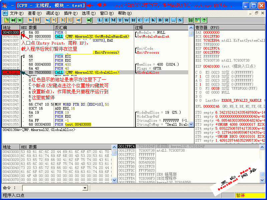Screen dimensions: 267x200
Task: Open the 帮助(H) menu
Action: pos(125,13)
